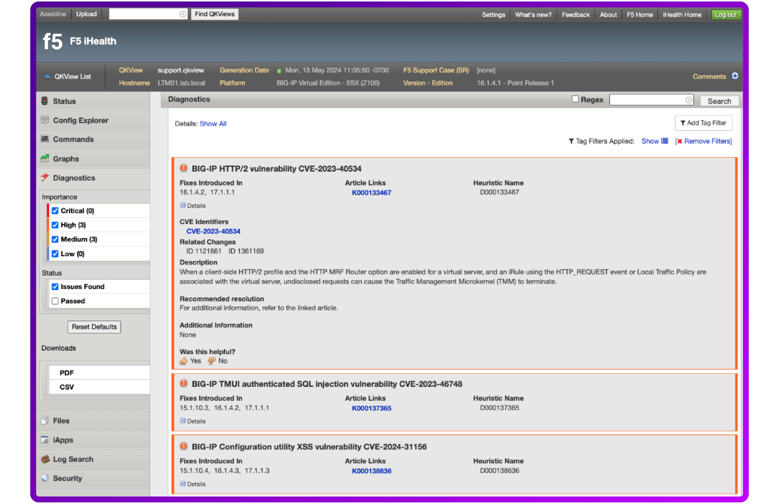Viewport: 779px width, 504px height.
Task: Click the Search button in Diagnostics
Action: point(719,101)
